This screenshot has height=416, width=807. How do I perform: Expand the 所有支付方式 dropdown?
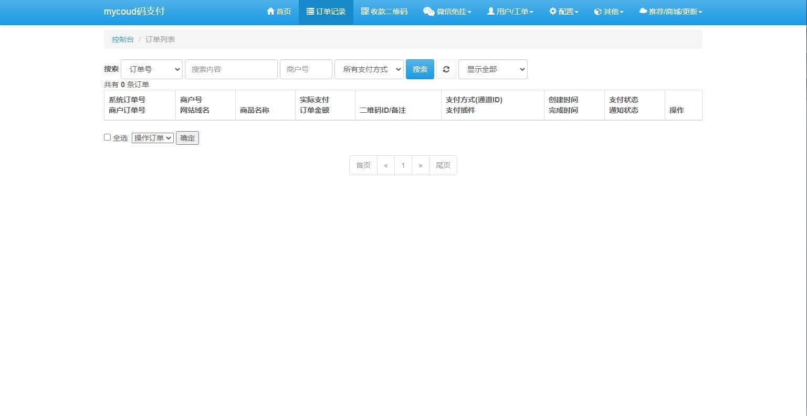pos(369,69)
